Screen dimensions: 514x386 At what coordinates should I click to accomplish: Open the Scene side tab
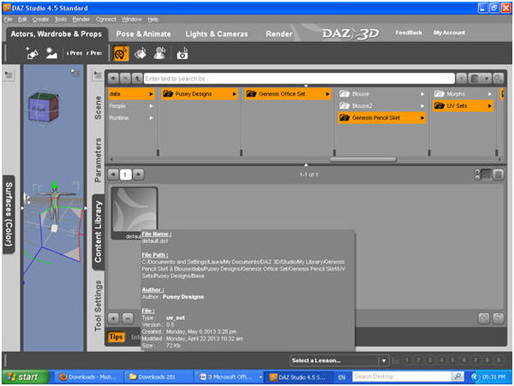point(98,107)
